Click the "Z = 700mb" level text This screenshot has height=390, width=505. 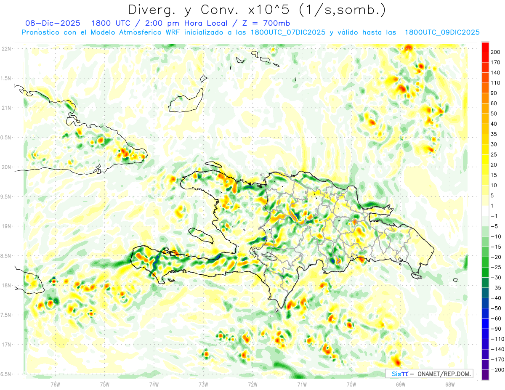[267, 24]
